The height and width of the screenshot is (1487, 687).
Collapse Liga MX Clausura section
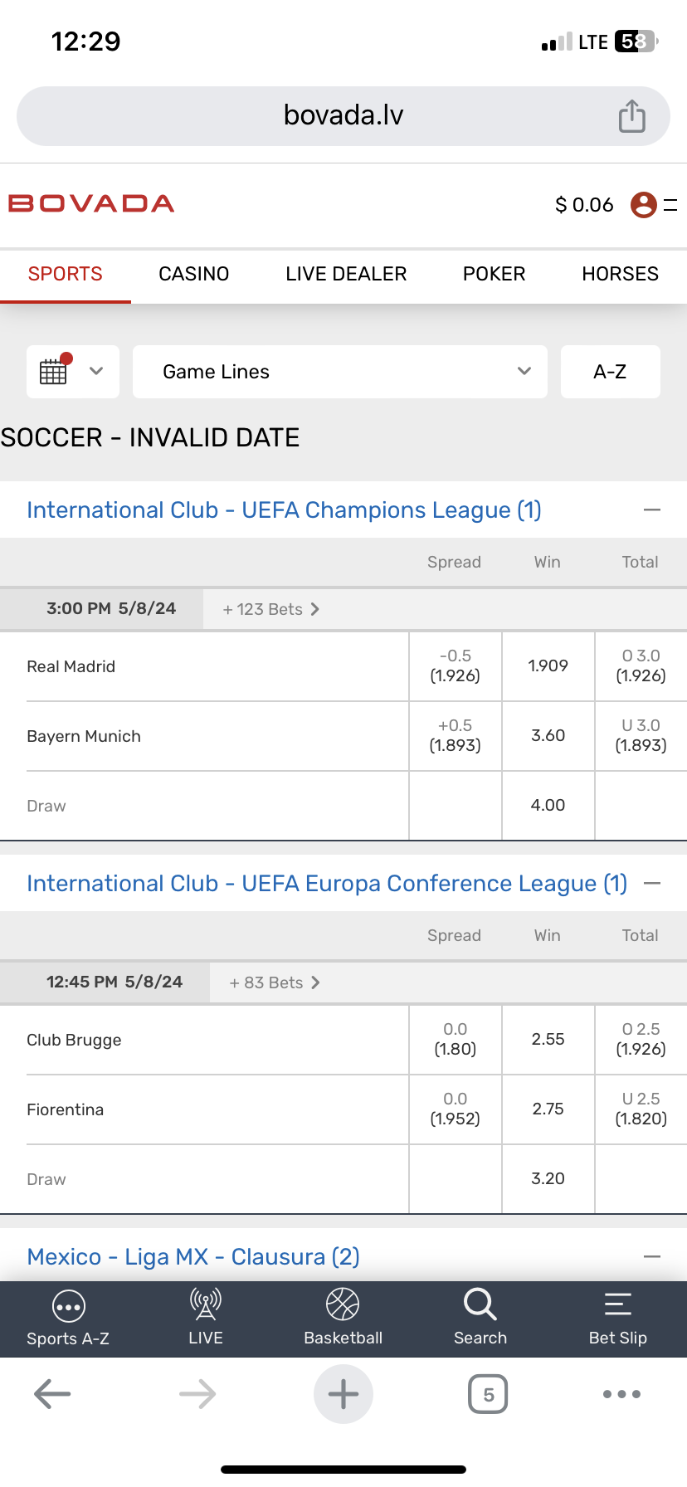coord(652,1256)
